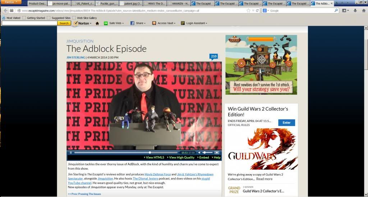368x197 pixels.
Task: Go back with the browser back arrow
Action: 6,10
